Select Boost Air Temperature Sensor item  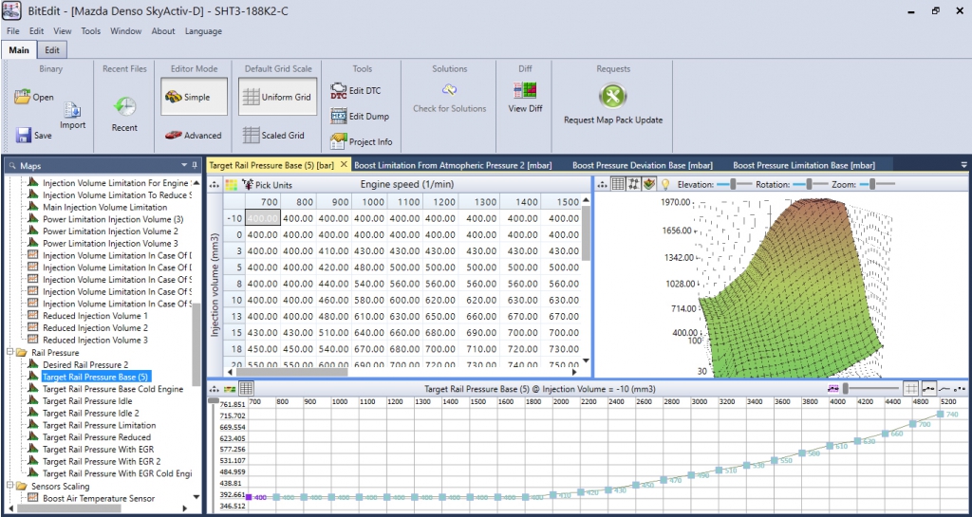(x=99, y=498)
